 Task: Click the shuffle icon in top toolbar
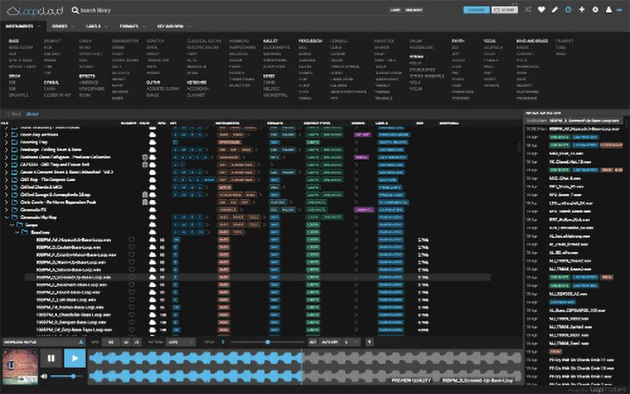(528, 10)
